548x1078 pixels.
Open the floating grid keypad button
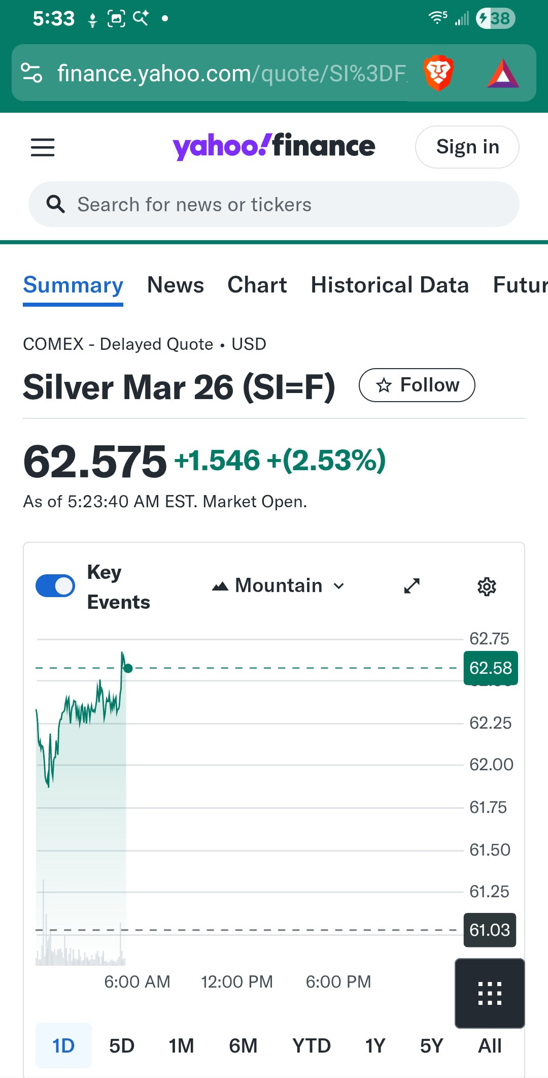490,993
